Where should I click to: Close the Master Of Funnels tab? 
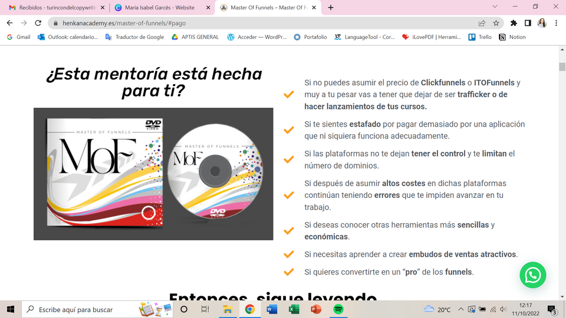coord(314,8)
